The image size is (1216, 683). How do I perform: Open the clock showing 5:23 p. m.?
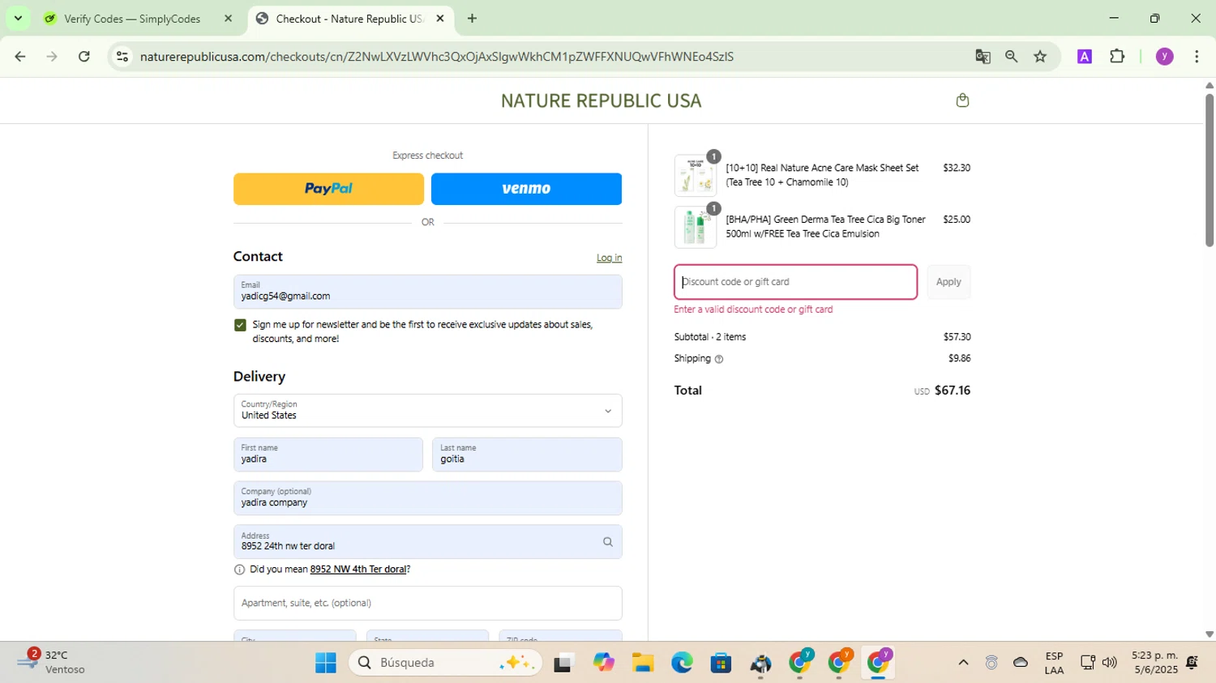click(x=1155, y=662)
